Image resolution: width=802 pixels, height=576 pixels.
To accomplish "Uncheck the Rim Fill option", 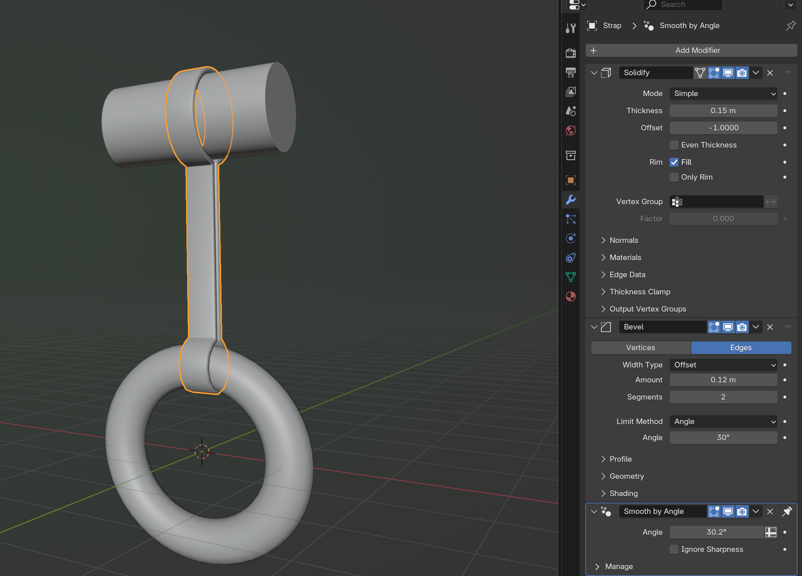I will coord(674,162).
